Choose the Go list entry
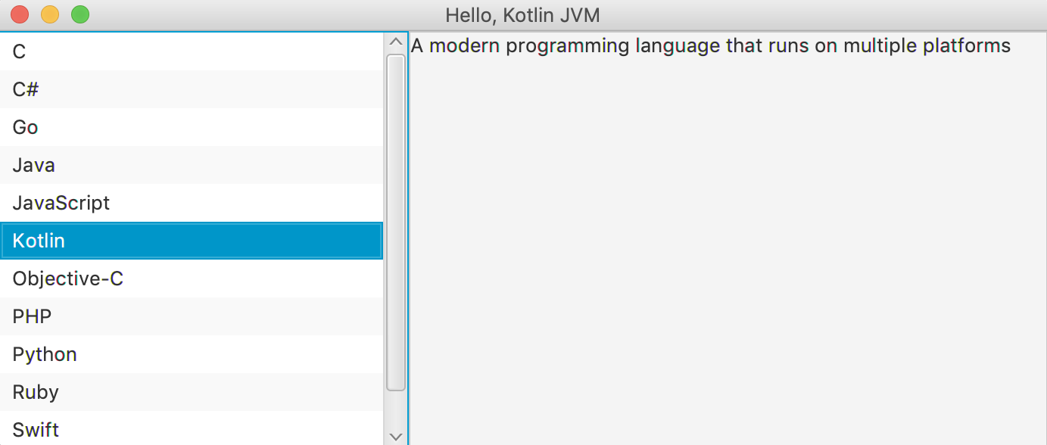Screen dimensions: 1047x445 (192, 127)
